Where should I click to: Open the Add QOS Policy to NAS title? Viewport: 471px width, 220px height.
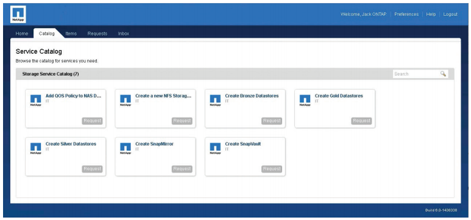tap(74, 96)
